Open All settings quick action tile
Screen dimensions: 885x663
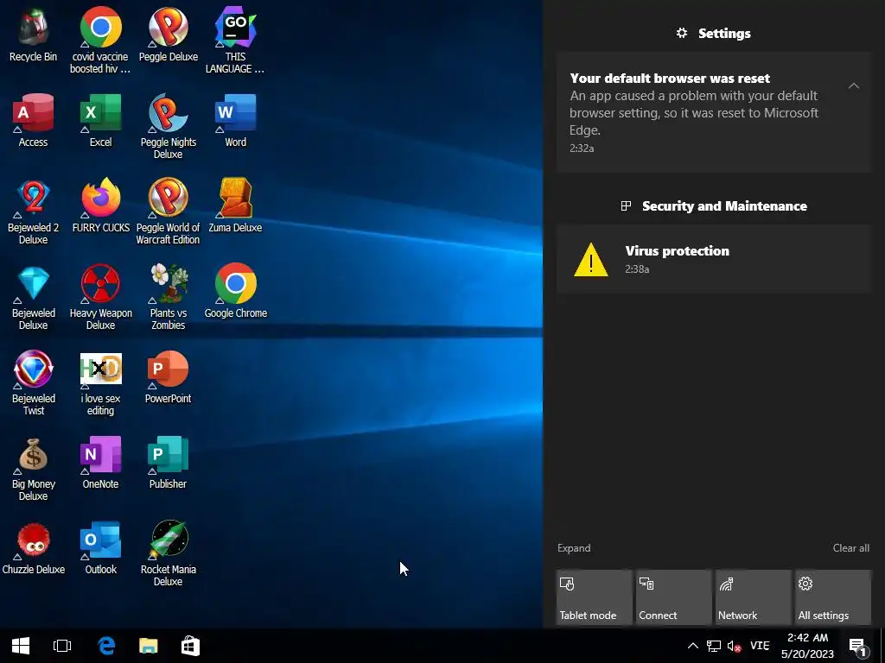(832, 597)
